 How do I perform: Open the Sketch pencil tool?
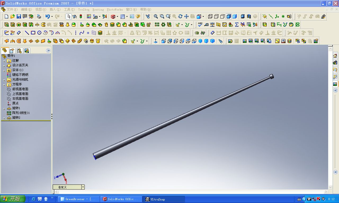point(7,33)
